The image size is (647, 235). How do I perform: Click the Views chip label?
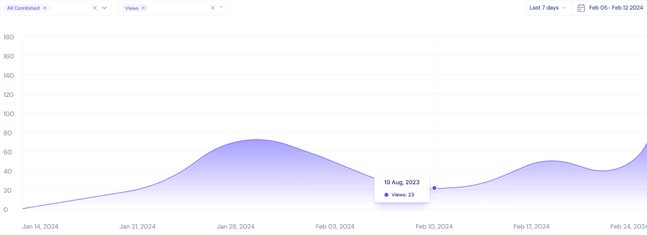point(132,8)
